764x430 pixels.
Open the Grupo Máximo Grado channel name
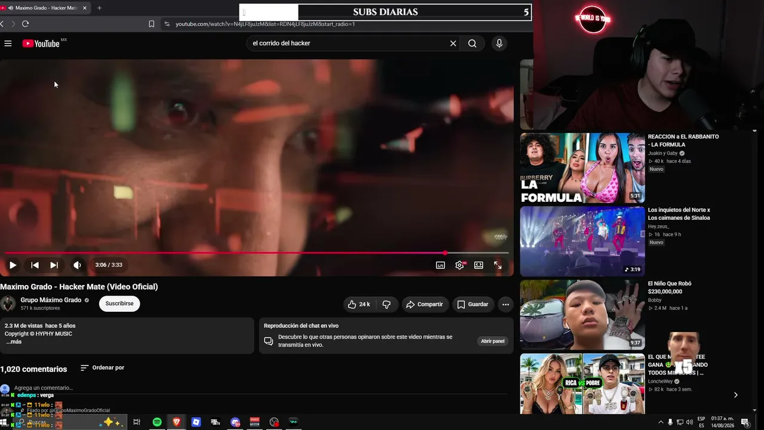(51, 300)
